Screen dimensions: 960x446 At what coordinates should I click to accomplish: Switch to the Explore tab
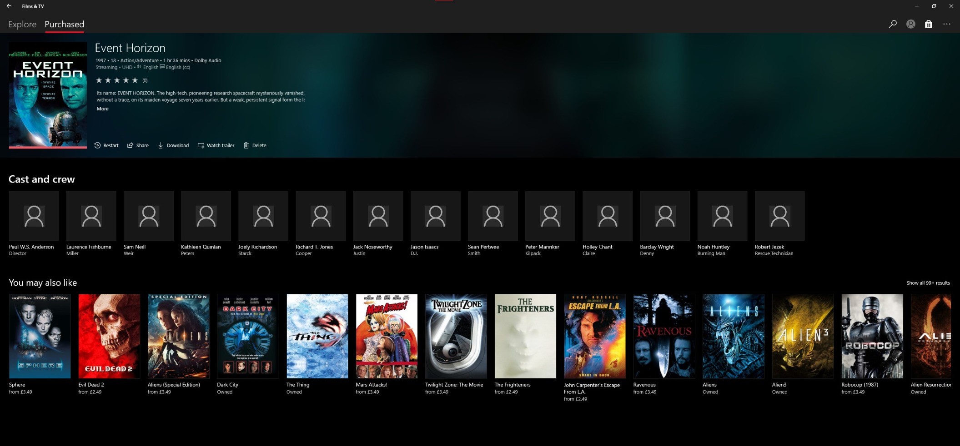click(x=22, y=24)
